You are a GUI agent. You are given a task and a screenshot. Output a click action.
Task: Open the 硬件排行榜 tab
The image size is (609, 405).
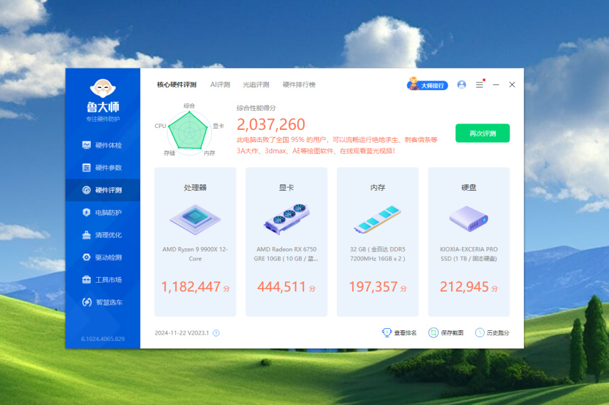pos(299,84)
